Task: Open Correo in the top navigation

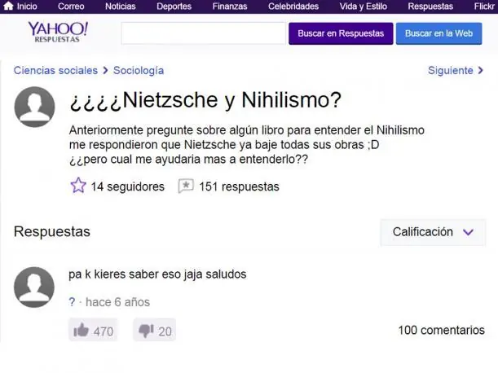Action: coord(71,7)
